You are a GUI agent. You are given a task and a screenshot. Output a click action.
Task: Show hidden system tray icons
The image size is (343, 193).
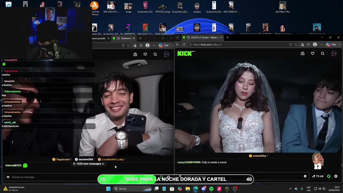pyautogui.click(x=290, y=189)
